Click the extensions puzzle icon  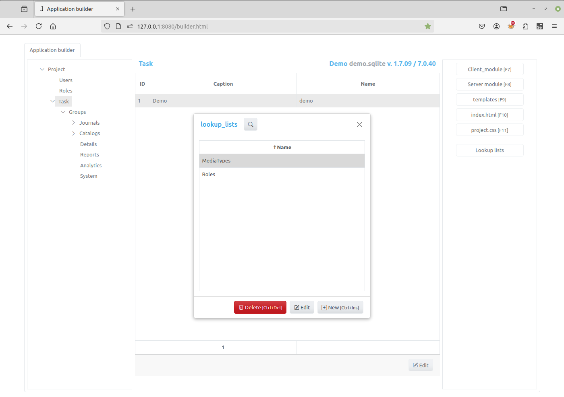(x=525, y=26)
